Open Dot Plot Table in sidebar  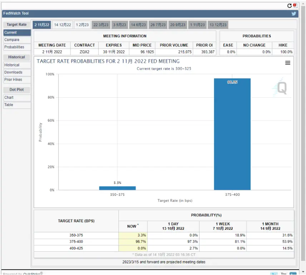(x=17, y=105)
